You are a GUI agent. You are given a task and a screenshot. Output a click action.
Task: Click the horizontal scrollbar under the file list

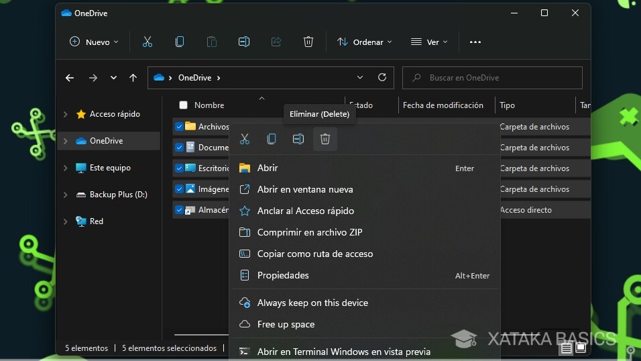[x=201, y=335]
